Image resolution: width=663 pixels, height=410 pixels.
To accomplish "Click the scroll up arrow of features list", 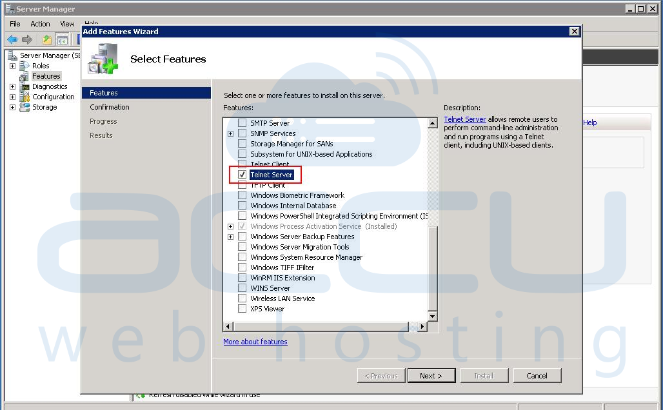I will point(433,123).
